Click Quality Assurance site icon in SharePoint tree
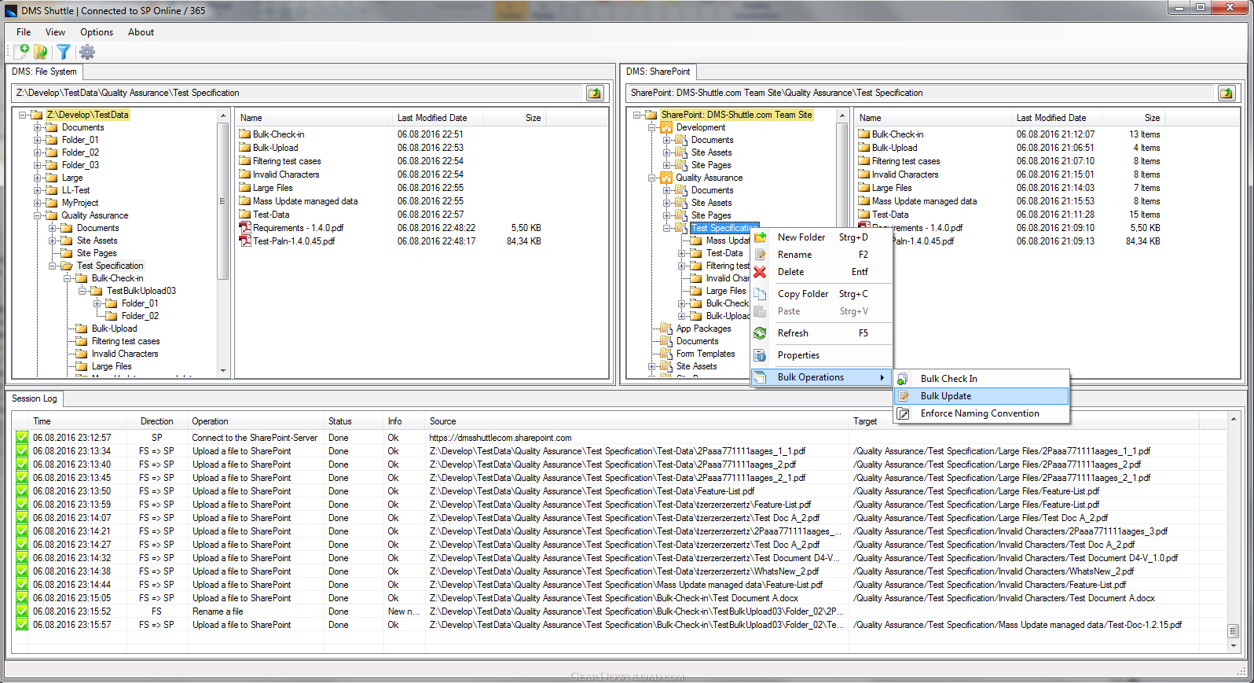This screenshot has height=683, width=1254. [x=666, y=178]
